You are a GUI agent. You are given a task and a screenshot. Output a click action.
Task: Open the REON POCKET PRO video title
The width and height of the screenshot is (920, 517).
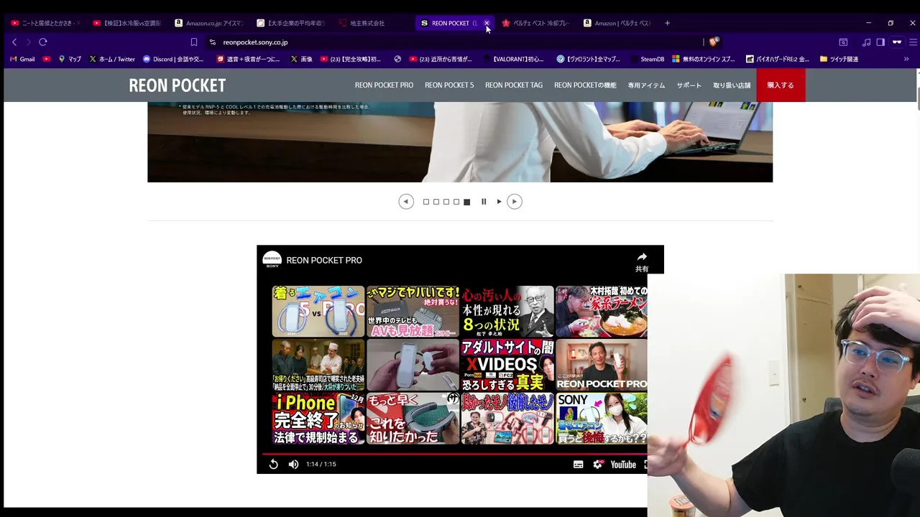(x=324, y=261)
